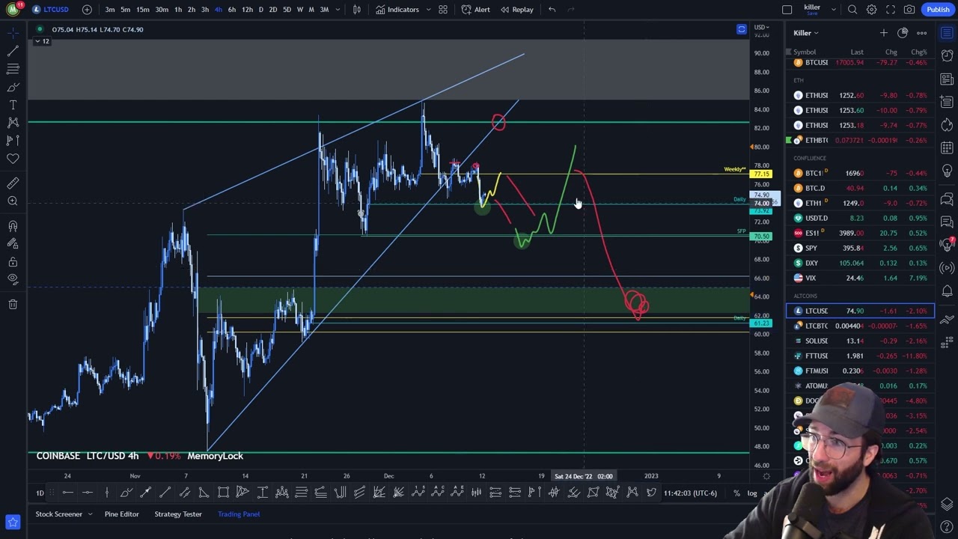
Task: Open chart settings gear in top bar
Action: tap(872, 10)
